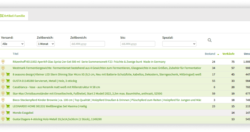250x132 pixels.
Task: Click Verkäufe value 20 in Casablanca row
Action: coord(233,87)
